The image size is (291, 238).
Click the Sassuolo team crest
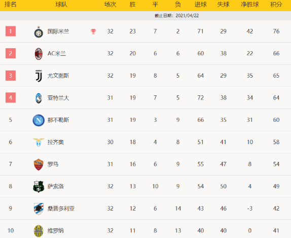click(x=39, y=187)
